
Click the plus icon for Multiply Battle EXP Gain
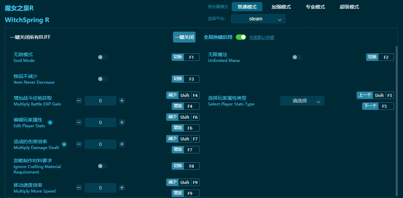tap(122, 101)
